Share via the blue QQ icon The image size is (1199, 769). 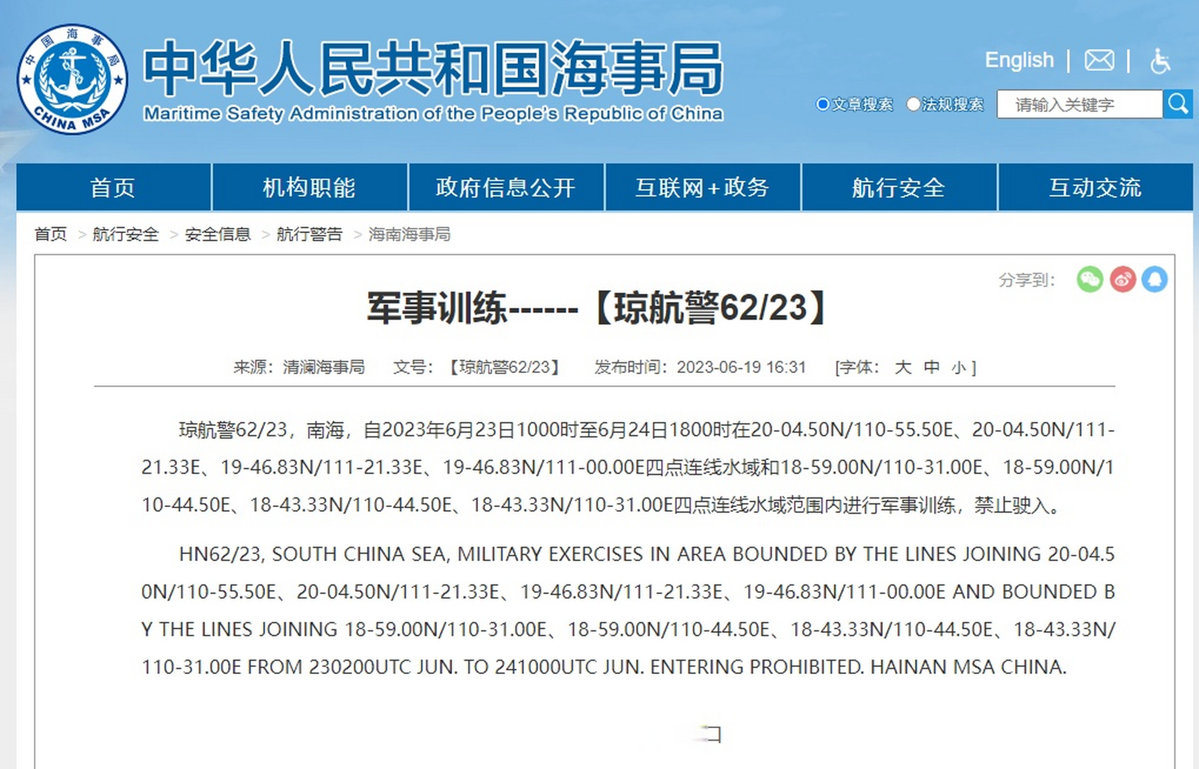point(1155,279)
